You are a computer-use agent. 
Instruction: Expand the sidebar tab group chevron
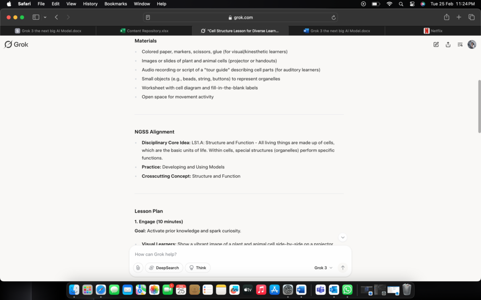click(45, 17)
